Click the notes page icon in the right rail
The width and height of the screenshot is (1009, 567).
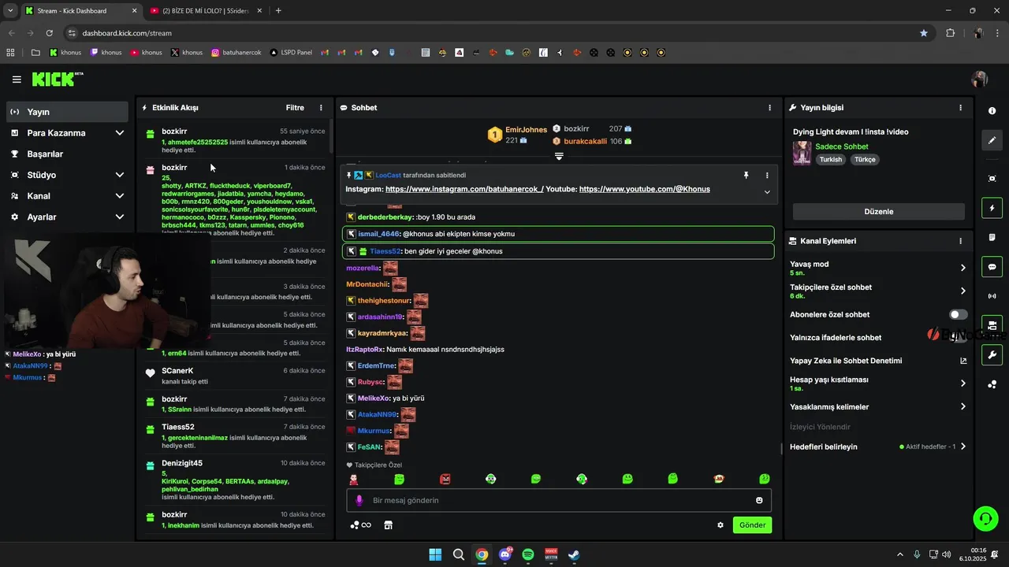click(x=992, y=238)
